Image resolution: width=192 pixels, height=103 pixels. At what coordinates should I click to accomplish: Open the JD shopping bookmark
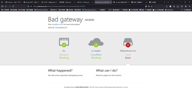click(x=22, y=10)
